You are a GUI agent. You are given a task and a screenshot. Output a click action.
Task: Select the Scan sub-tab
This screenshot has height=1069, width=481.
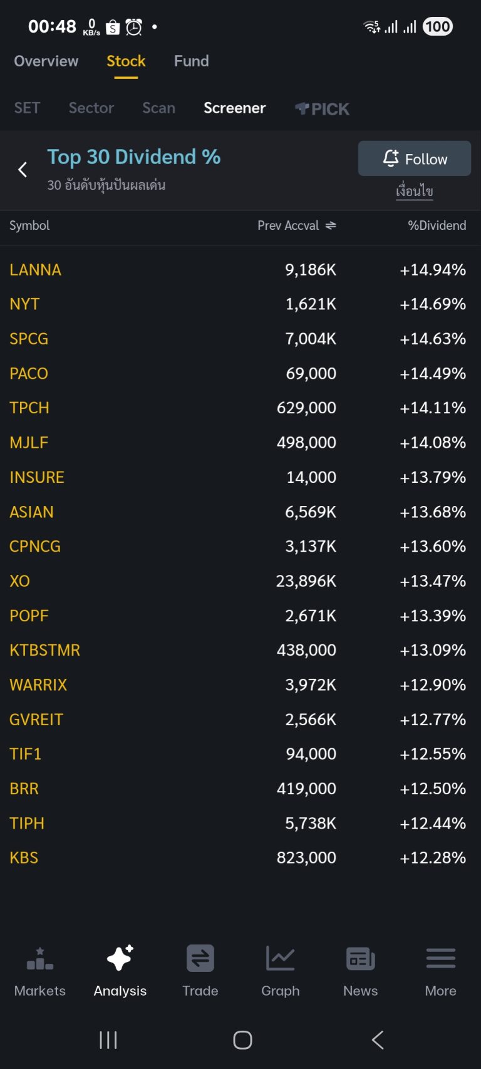pos(158,108)
